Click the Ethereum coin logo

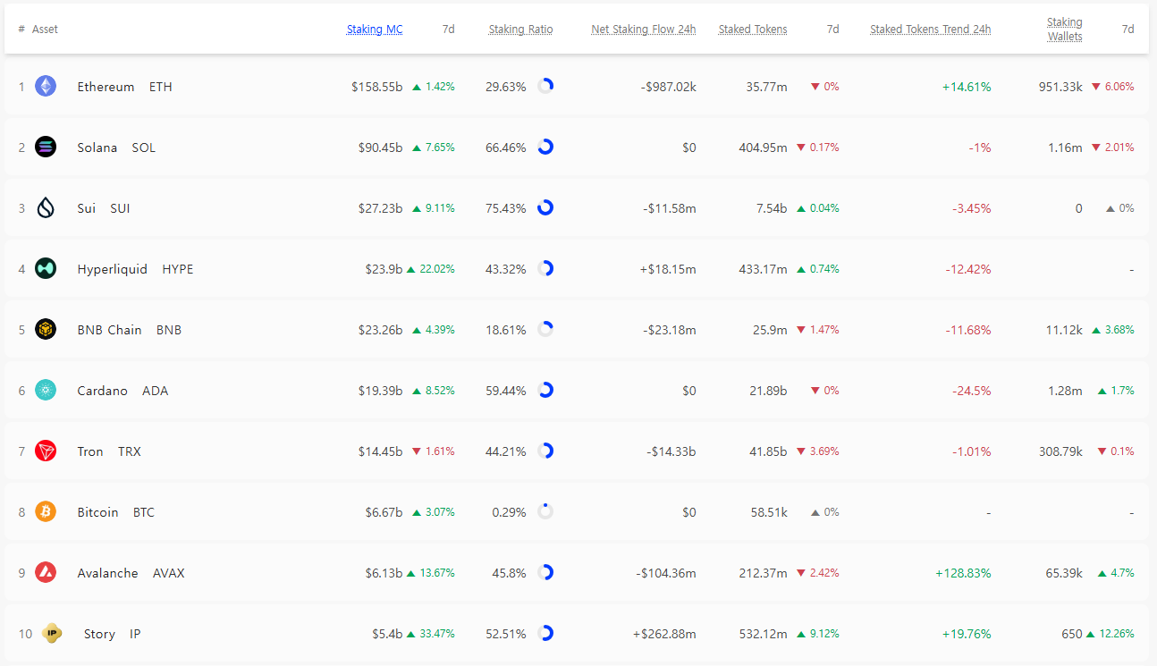click(46, 86)
